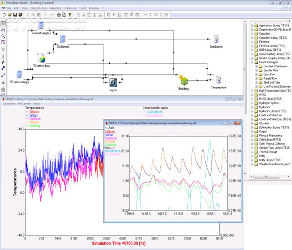The width and height of the screenshot is (292, 250).
Task: Open the new document toolbar icon
Action: click(4, 15)
